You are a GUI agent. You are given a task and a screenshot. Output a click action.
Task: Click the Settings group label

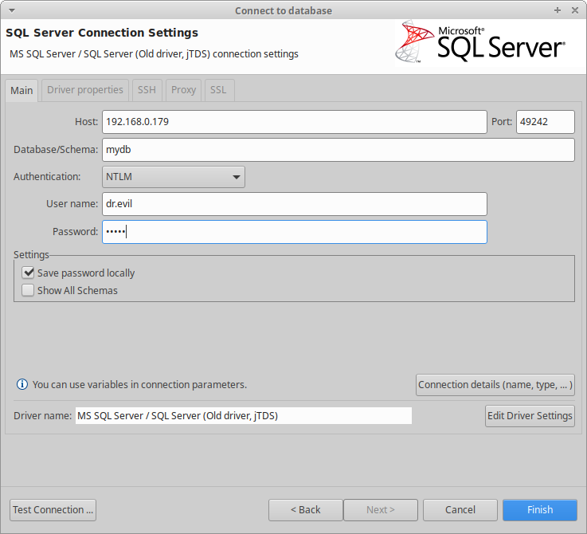(x=31, y=255)
